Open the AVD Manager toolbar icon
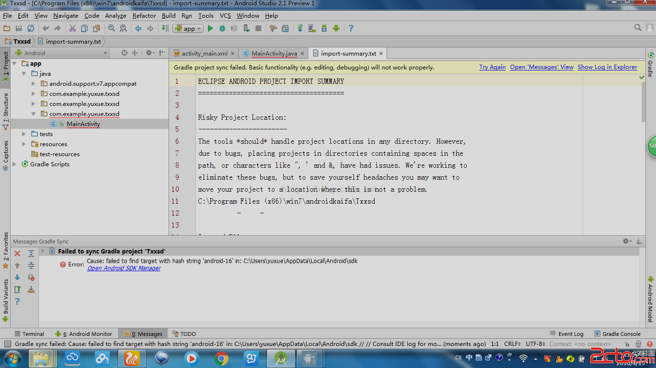The width and height of the screenshot is (656, 368). pos(312,28)
